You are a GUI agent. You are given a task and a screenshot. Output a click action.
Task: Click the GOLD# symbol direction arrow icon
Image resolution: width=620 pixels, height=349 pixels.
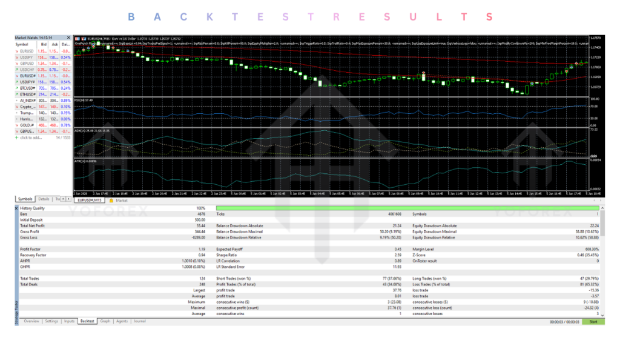click(17, 125)
